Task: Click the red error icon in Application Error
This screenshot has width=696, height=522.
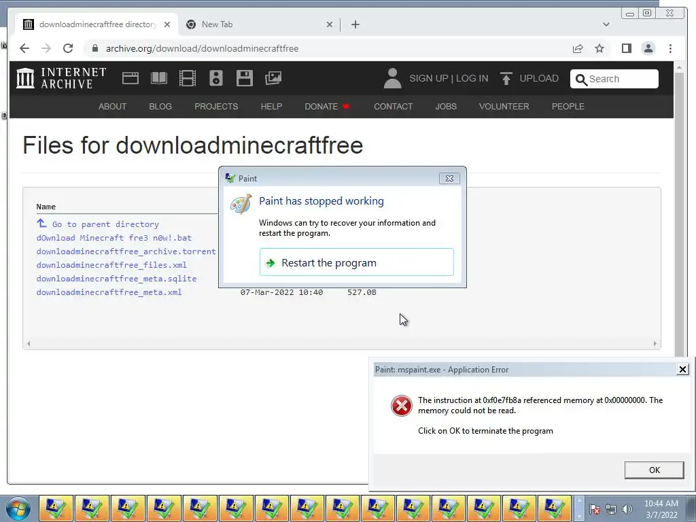Action: [x=401, y=406]
